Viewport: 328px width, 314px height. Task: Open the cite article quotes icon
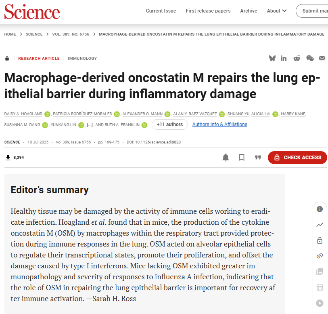tap(258, 157)
